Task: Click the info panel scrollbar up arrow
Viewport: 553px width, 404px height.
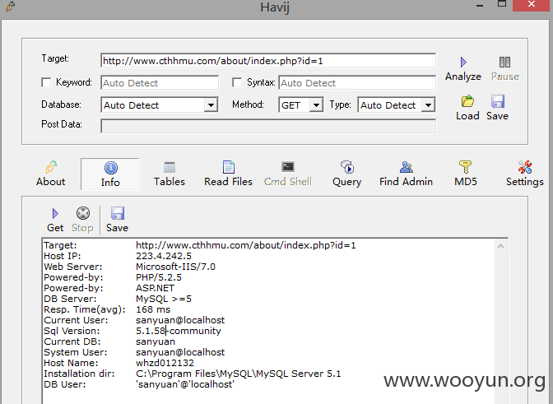Action: [501, 246]
